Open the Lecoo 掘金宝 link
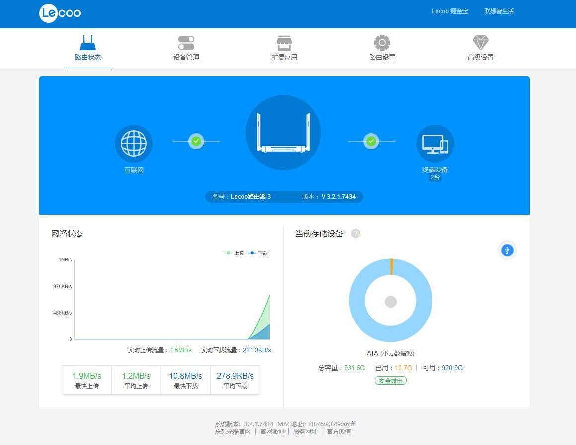Viewport: 576px width, 445px height. tap(450, 11)
